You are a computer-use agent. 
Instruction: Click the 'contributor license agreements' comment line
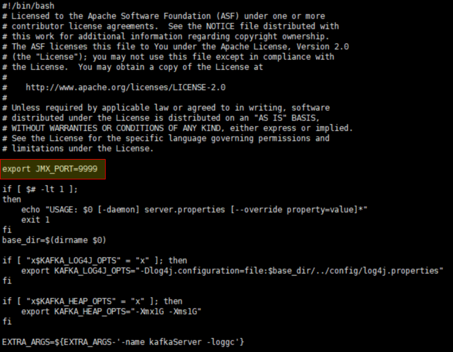[171, 26]
